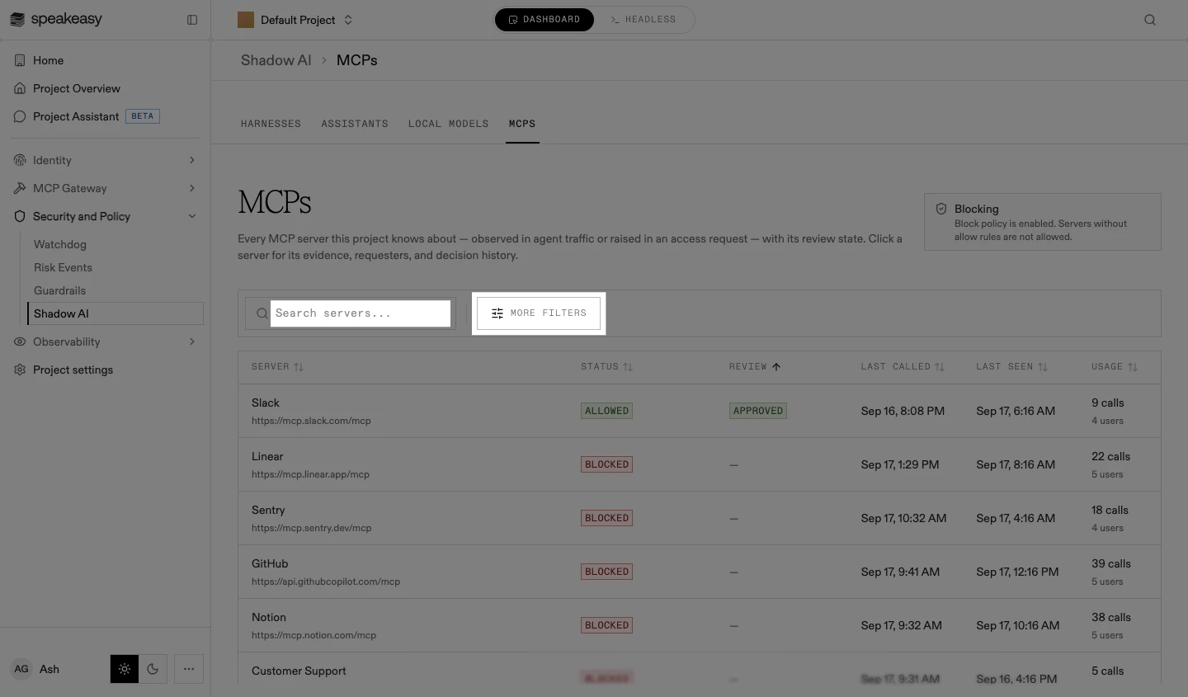Click the MCP Gateway tool icon

20,188
